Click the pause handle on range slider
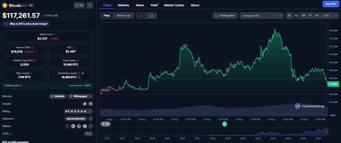The height and width of the screenshot is (143, 341). [327, 132]
